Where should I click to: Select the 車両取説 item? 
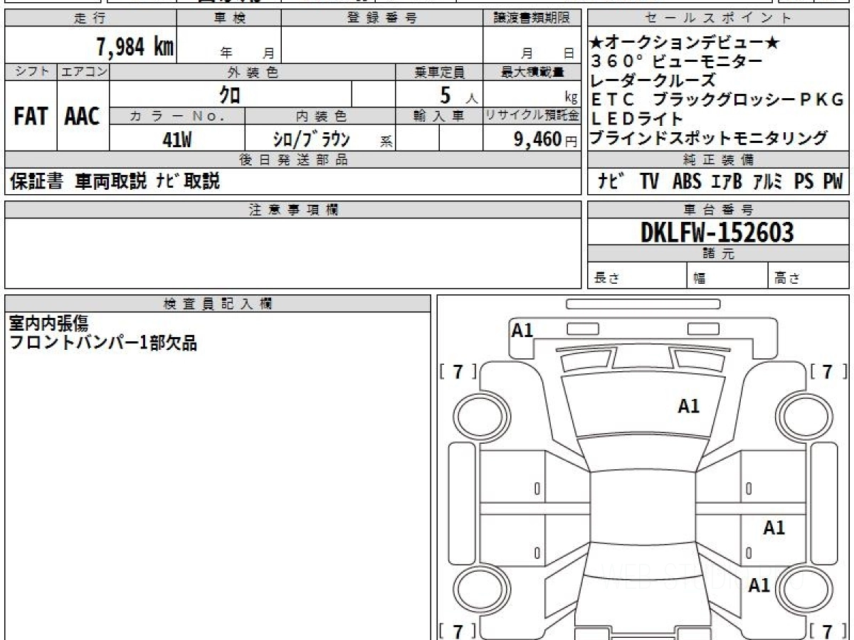tap(110, 182)
